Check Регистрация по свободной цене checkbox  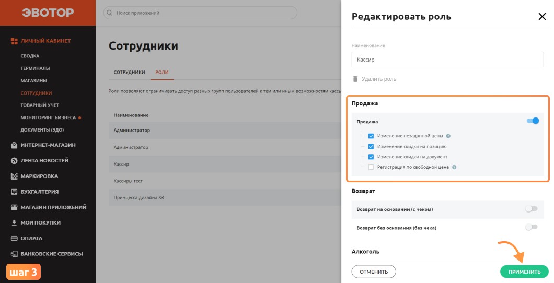click(x=371, y=167)
